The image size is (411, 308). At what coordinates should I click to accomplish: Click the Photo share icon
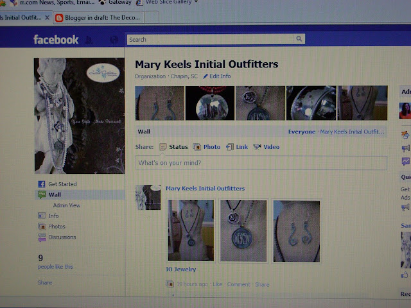coord(197,147)
